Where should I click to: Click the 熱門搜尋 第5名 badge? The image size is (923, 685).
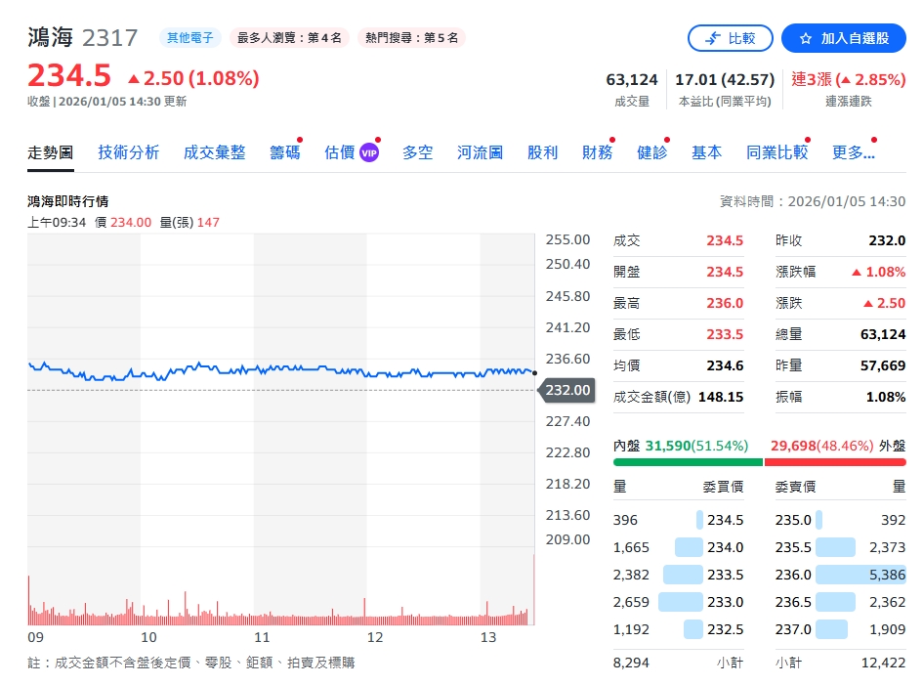pos(411,38)
